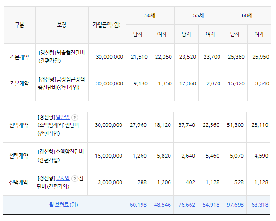Click the 15,420 premium value
The image size is (276, 221).
click(236, 83)
